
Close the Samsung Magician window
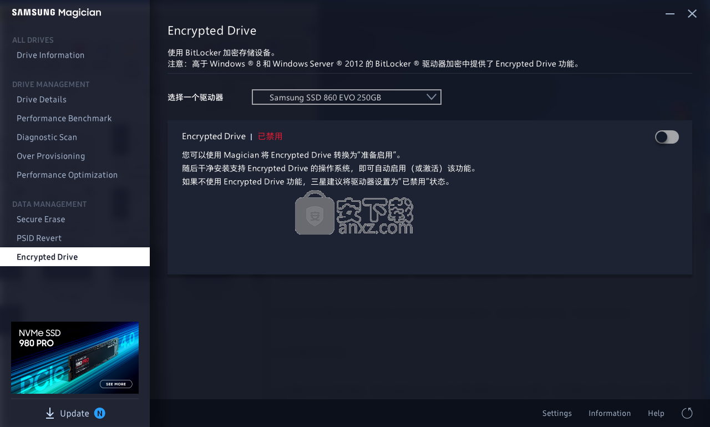pyautogui.click(x=692, y=14)
